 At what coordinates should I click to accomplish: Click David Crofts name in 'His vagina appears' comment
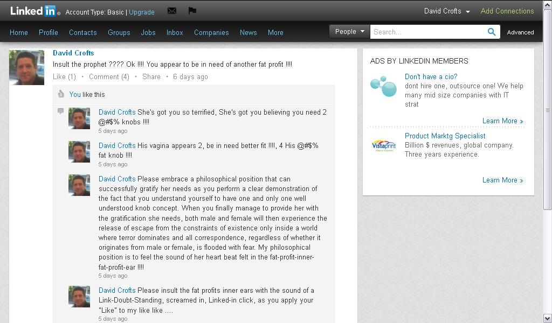point(117,145)
